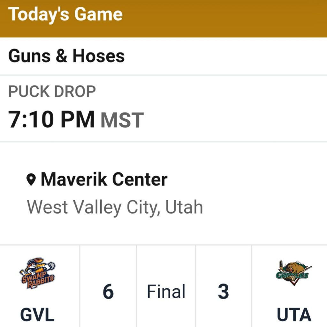
Task: Click Greenville's score of 6
Action: click(108, 292)
